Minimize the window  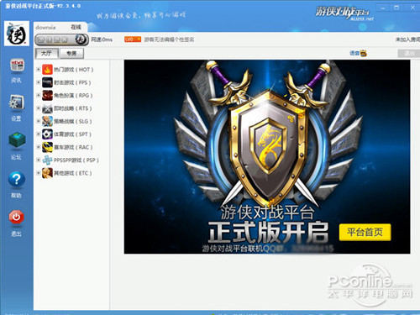(x=383, y=8)
